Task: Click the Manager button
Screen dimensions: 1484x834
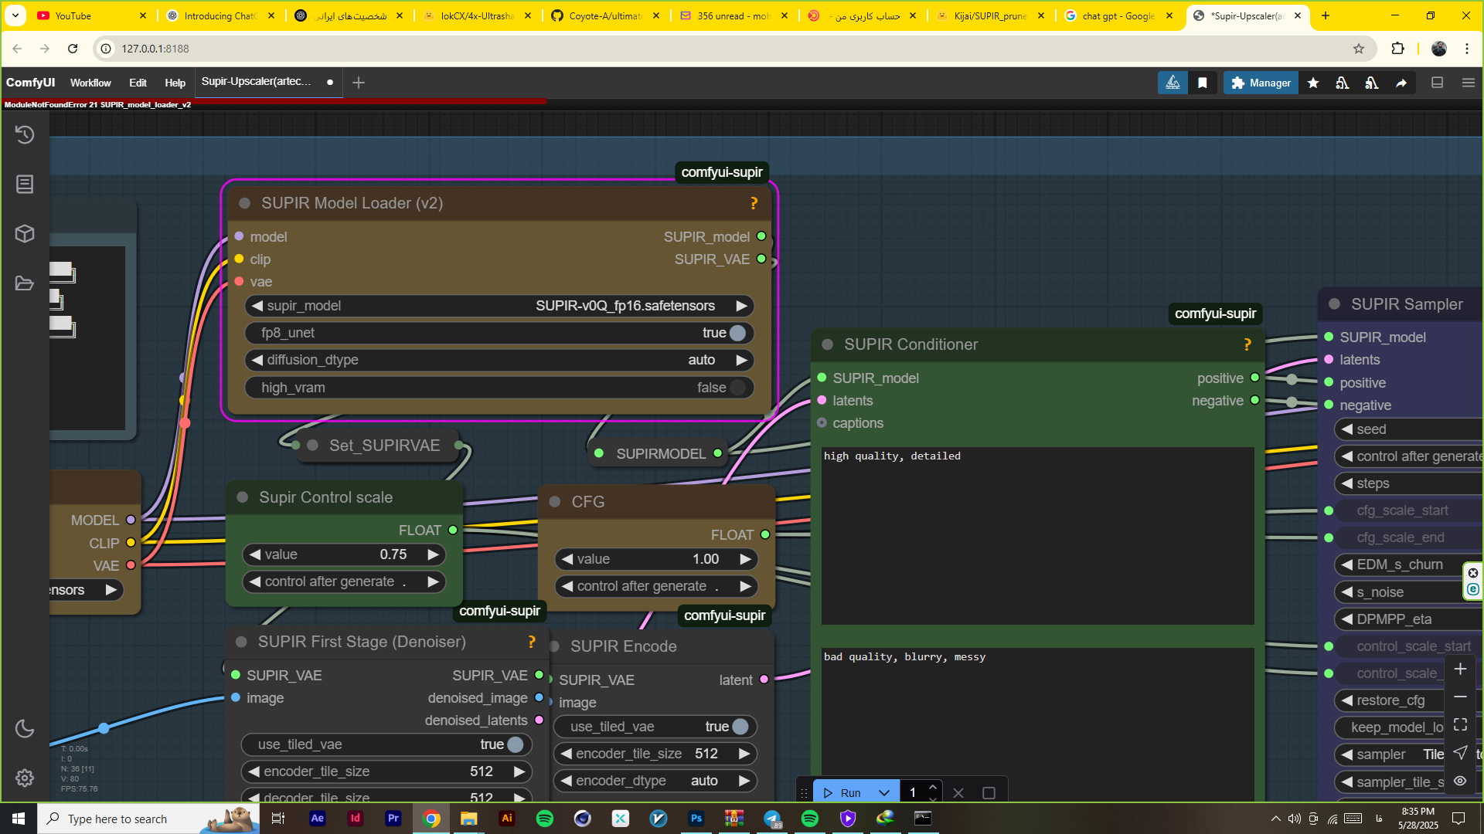Action: (x=1261, y=83)
